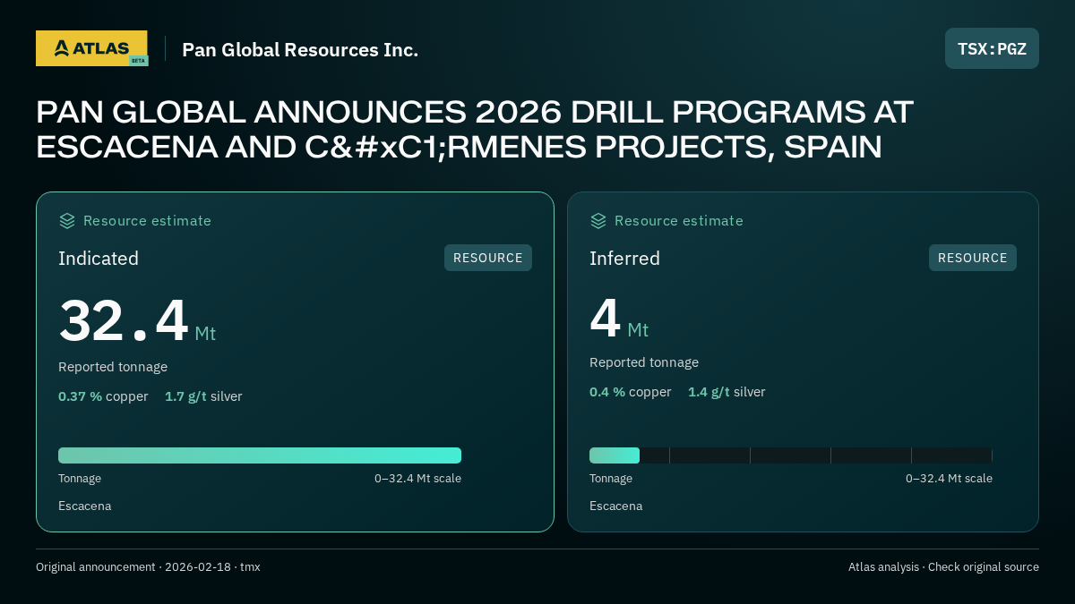The image size is (1075, 604).
Task: Click '0–32.4 Mt scale' in Inferred card
Action: tap(949, 479)
